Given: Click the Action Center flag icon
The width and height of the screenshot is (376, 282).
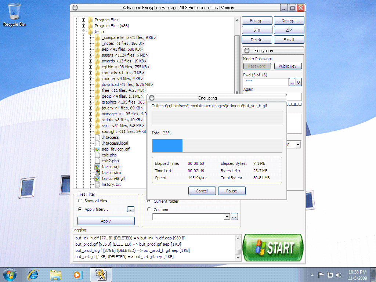Looking at the screenshot, I should point(321,275).
